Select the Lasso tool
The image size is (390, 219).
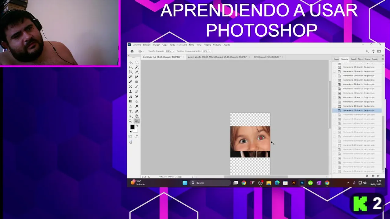coord(131,67)
